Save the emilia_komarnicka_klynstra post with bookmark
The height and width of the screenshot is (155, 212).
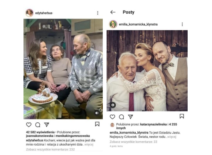point(182,116)
